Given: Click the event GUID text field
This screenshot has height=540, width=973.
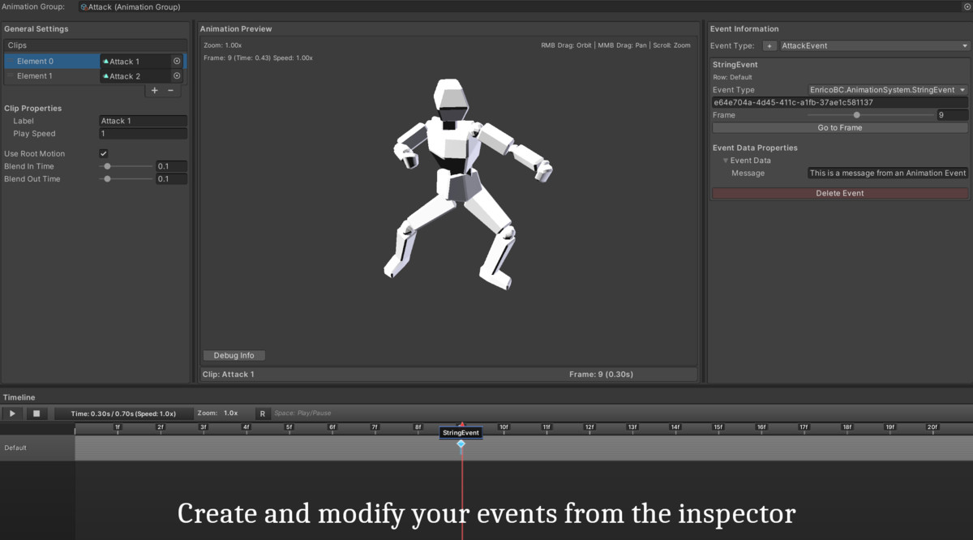Looking at the screenshot, I should click(x=840, y=103).
